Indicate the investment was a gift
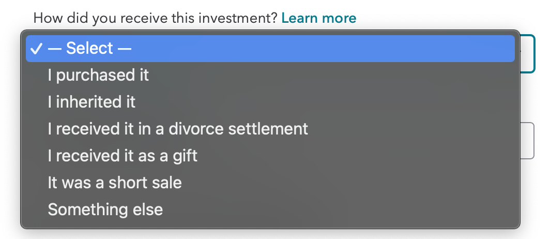 click(123, 156)
